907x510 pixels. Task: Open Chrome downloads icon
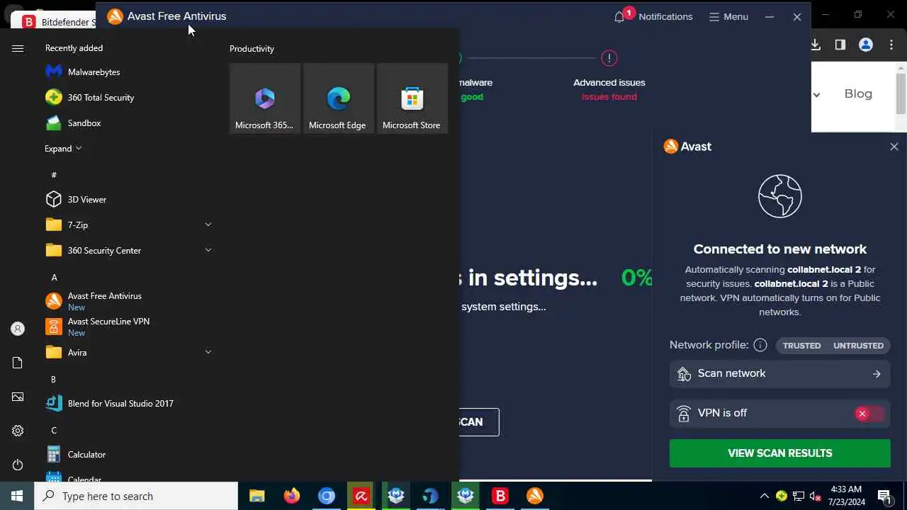pos(816,45)
